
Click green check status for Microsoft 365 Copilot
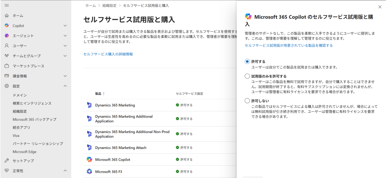[177, 159]
